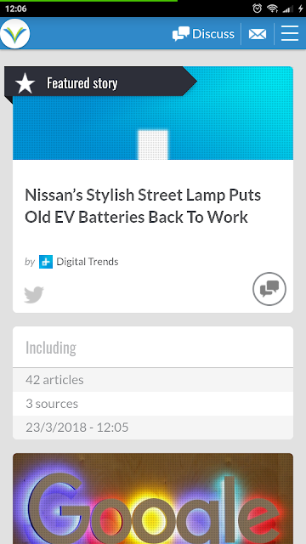Tap the Digital Trends source logo
Screen dimensions: 306x544
[x=46, y=262]
